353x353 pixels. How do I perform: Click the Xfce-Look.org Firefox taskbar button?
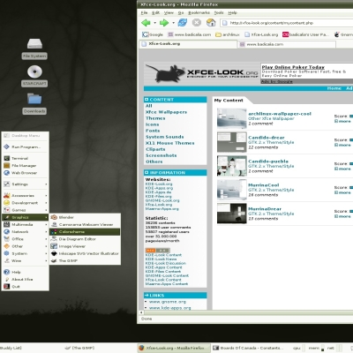[174, 348]
